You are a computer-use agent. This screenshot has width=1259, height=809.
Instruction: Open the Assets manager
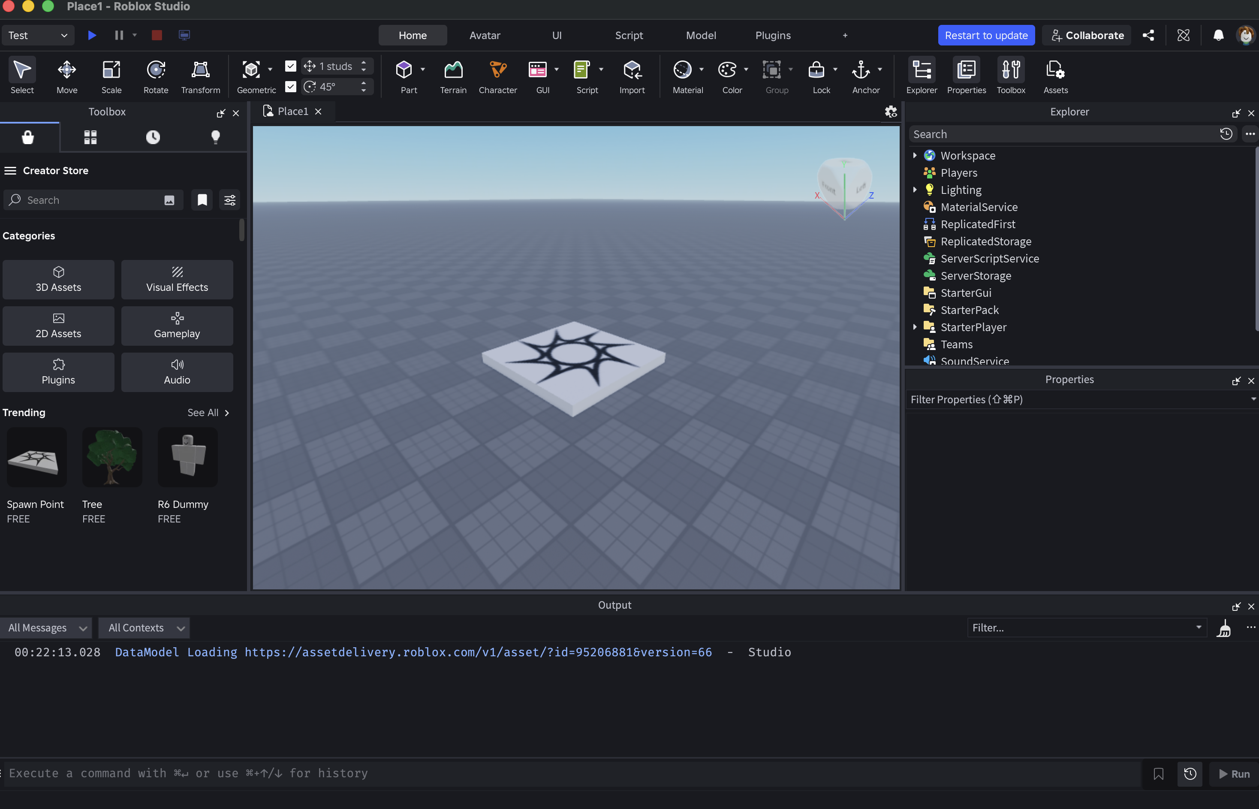pyautogui.click(x=1055, y=75)
